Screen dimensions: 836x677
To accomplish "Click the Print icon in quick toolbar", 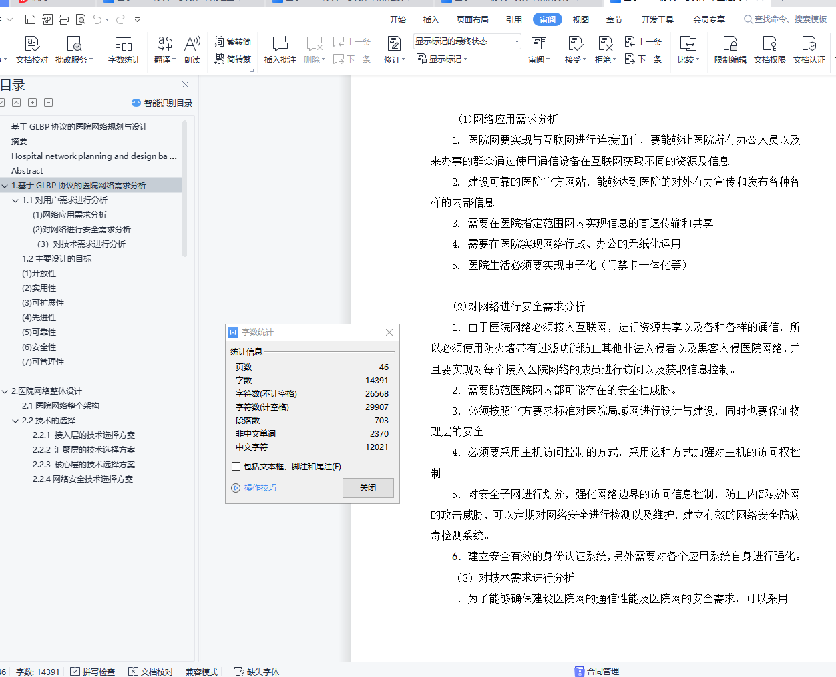I will pos(64,19).
